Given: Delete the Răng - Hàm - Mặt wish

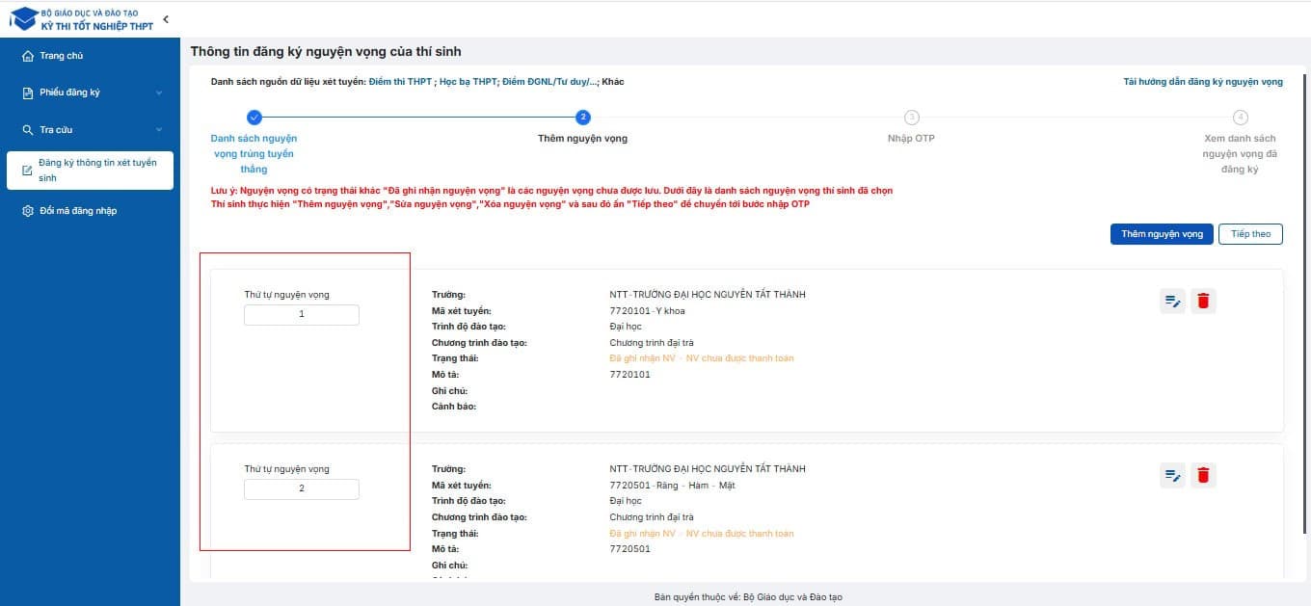Looking at the screenshot, I should coord(1203,475).
